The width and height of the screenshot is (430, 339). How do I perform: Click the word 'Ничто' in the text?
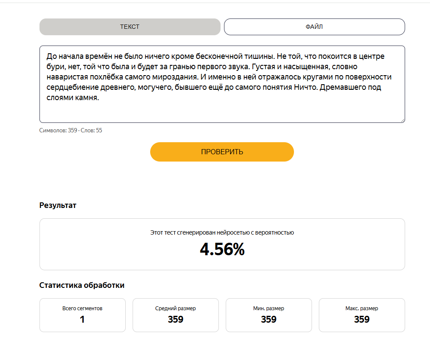pyautogui.click(x=306, y=87)
